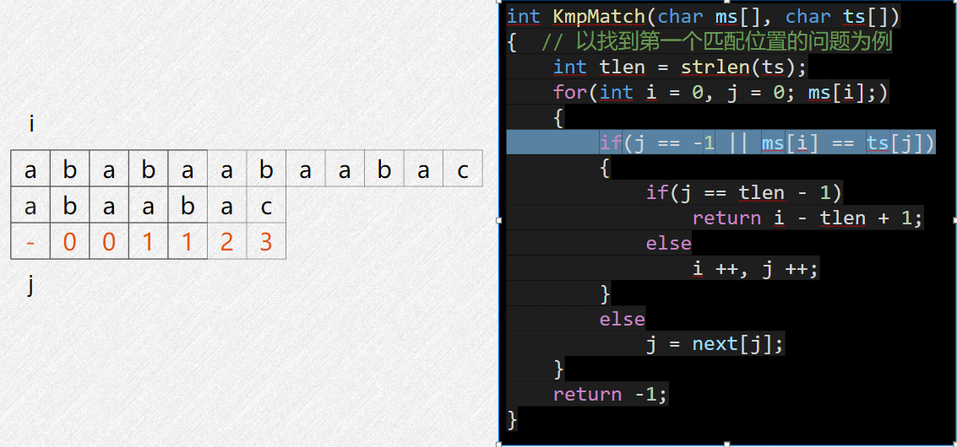This screenshot has width=957, height=447.
Task: Click the for(int i = 0 loop line
Action: 720,93
